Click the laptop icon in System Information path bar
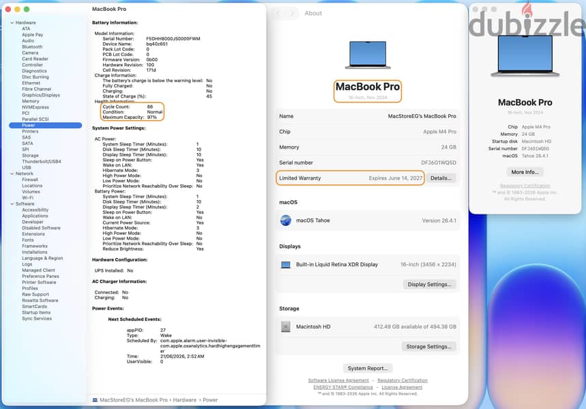This screenshot has width=586, height=409. point(95,400)
